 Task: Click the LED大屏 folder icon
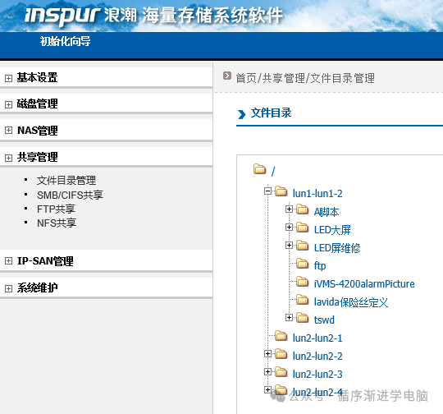tap(302, 228)
